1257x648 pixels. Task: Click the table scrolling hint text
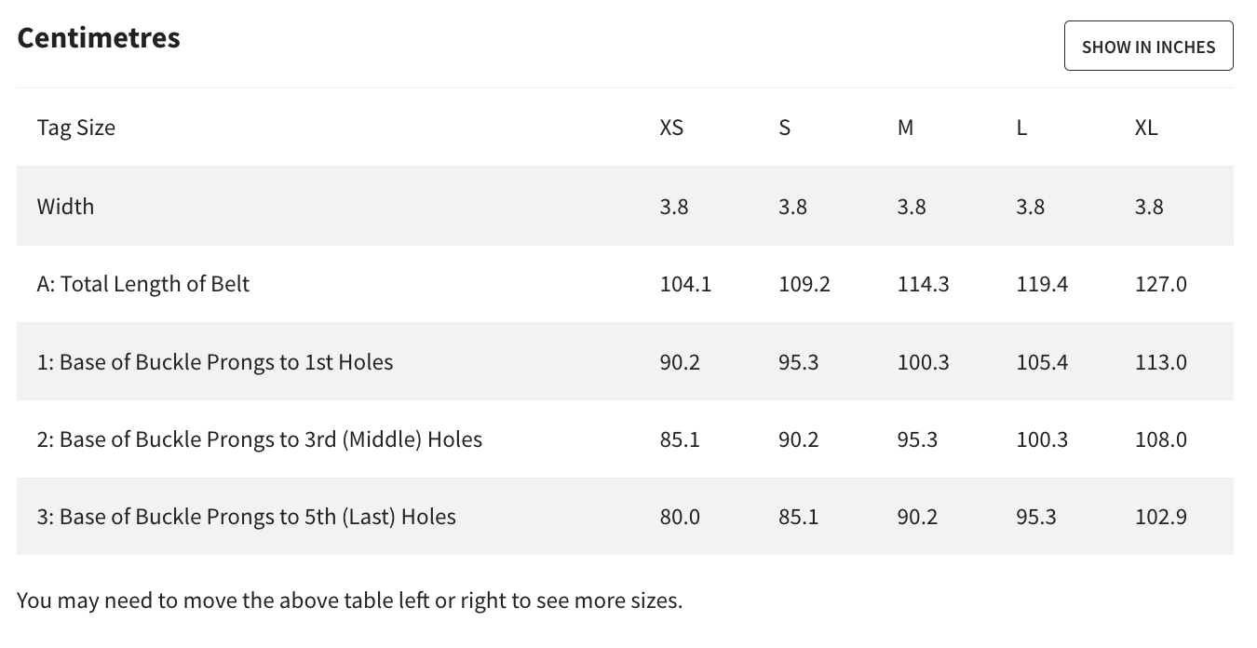point(349,601)
